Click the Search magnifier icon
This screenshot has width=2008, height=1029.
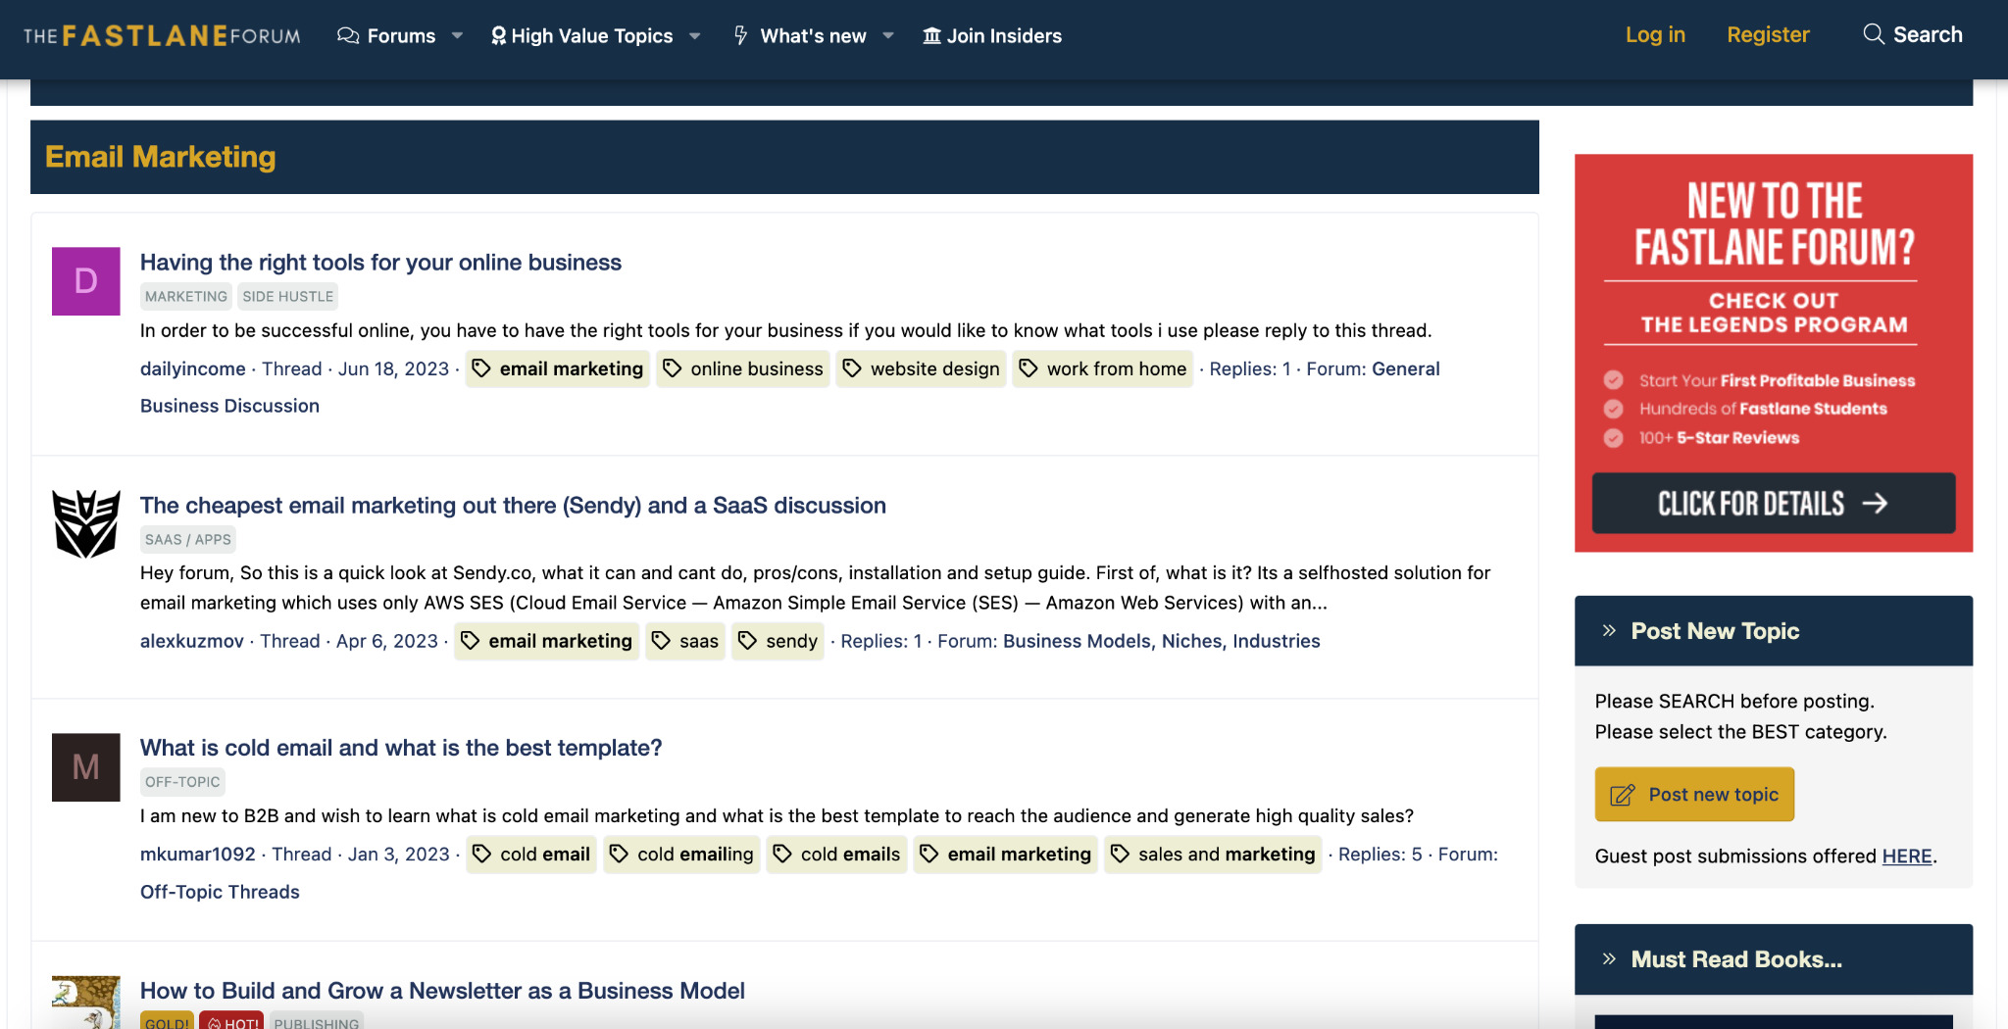point(1874,34)
